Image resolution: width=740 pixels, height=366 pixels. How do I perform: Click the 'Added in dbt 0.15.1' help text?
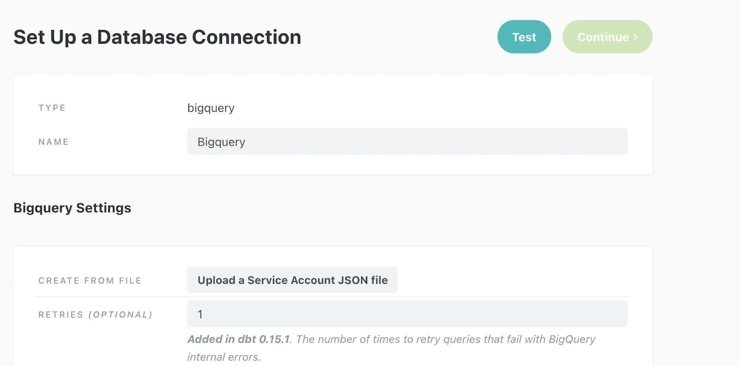click(x=239, y=339)
